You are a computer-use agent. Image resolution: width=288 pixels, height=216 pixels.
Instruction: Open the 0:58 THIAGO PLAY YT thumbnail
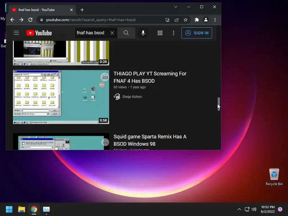click(61, 97)
